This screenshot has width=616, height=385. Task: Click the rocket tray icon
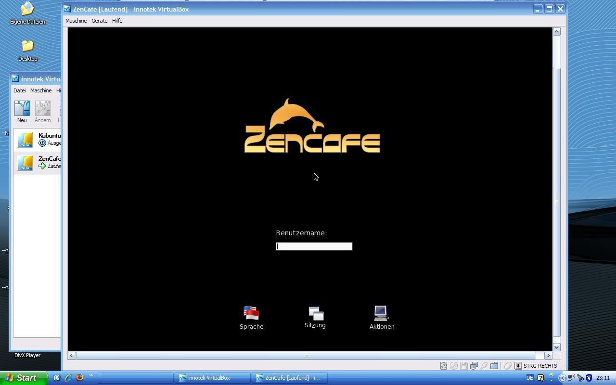coord(580,378)
